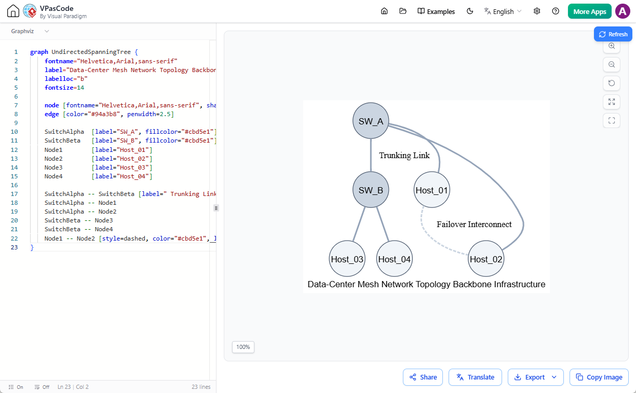Share the diagram
The width and height of the screenshot is (636, 393).
tap(423, 377)
